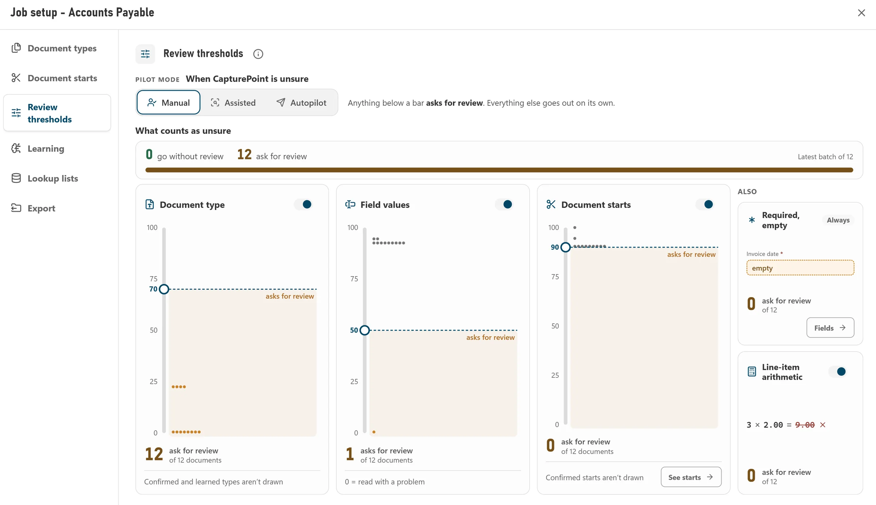Click the Fields arrow button
876x505 pixels.
tap(830, 328)
